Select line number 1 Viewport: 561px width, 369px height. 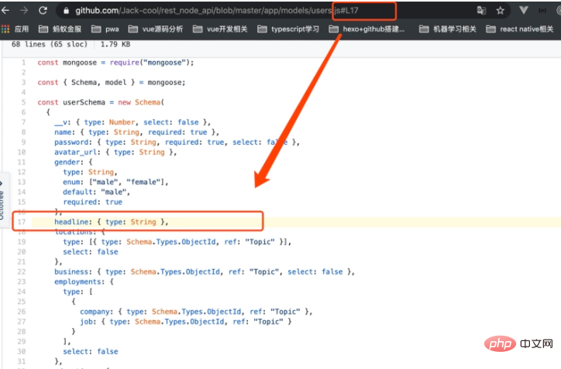(23, 63)
